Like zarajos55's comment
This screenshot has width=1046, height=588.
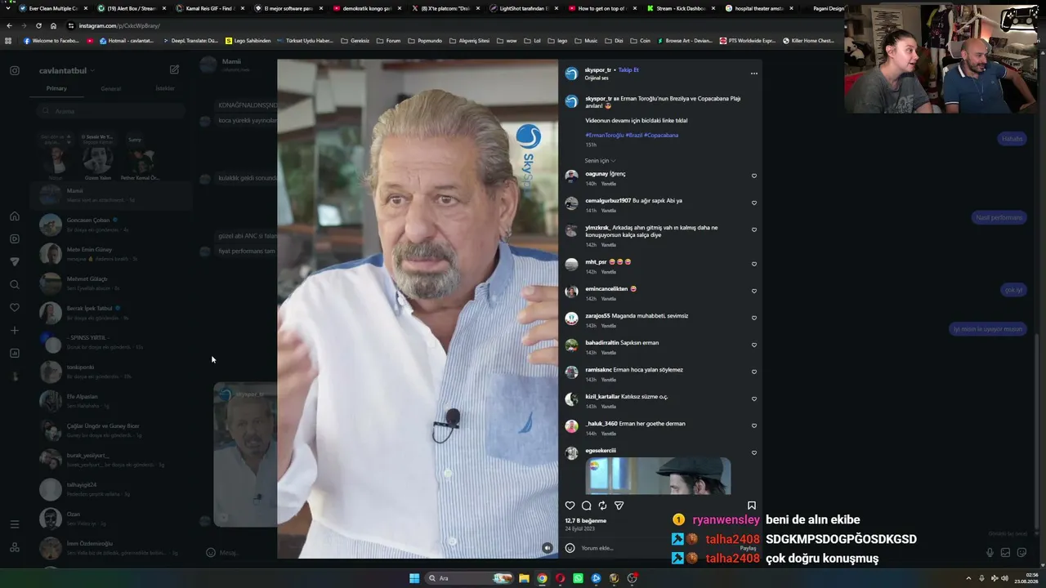pos(753,318)
